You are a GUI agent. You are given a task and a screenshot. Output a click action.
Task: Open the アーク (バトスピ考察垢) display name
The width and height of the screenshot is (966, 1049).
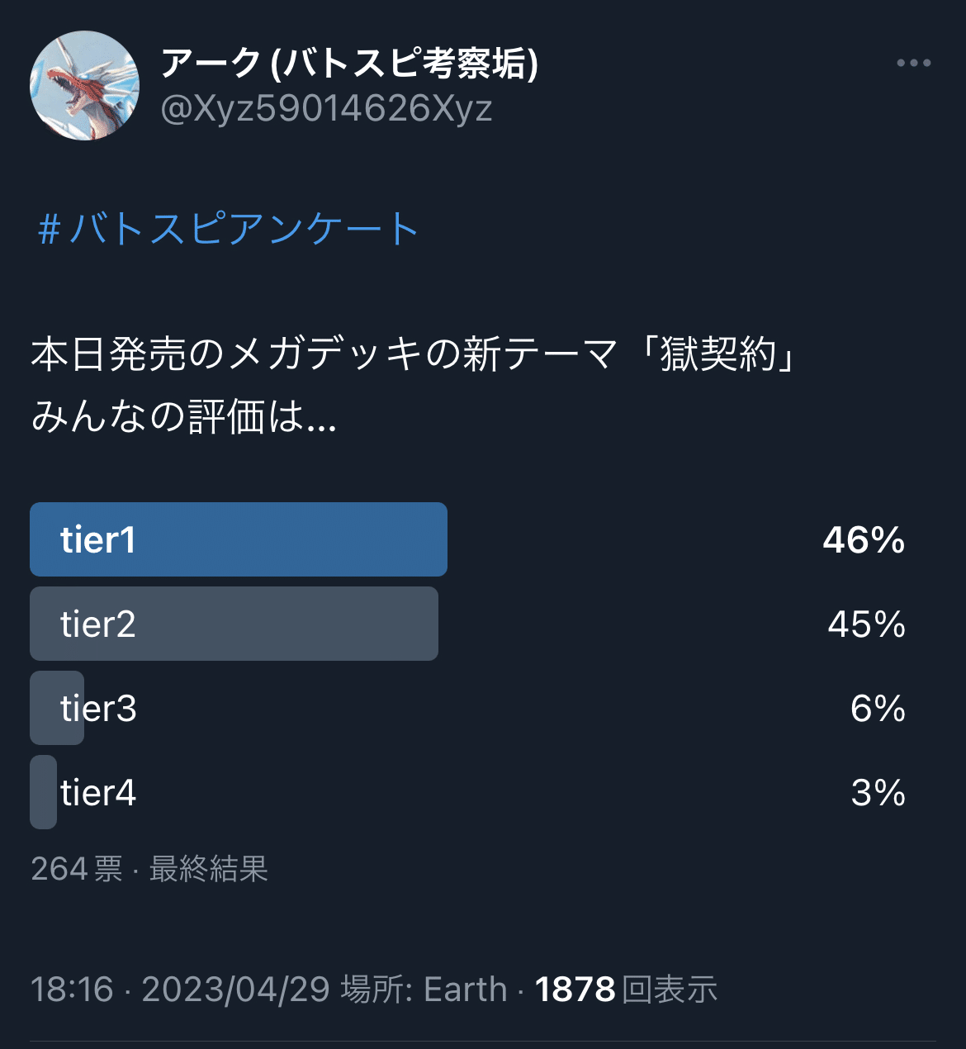[x=349, y=63]
